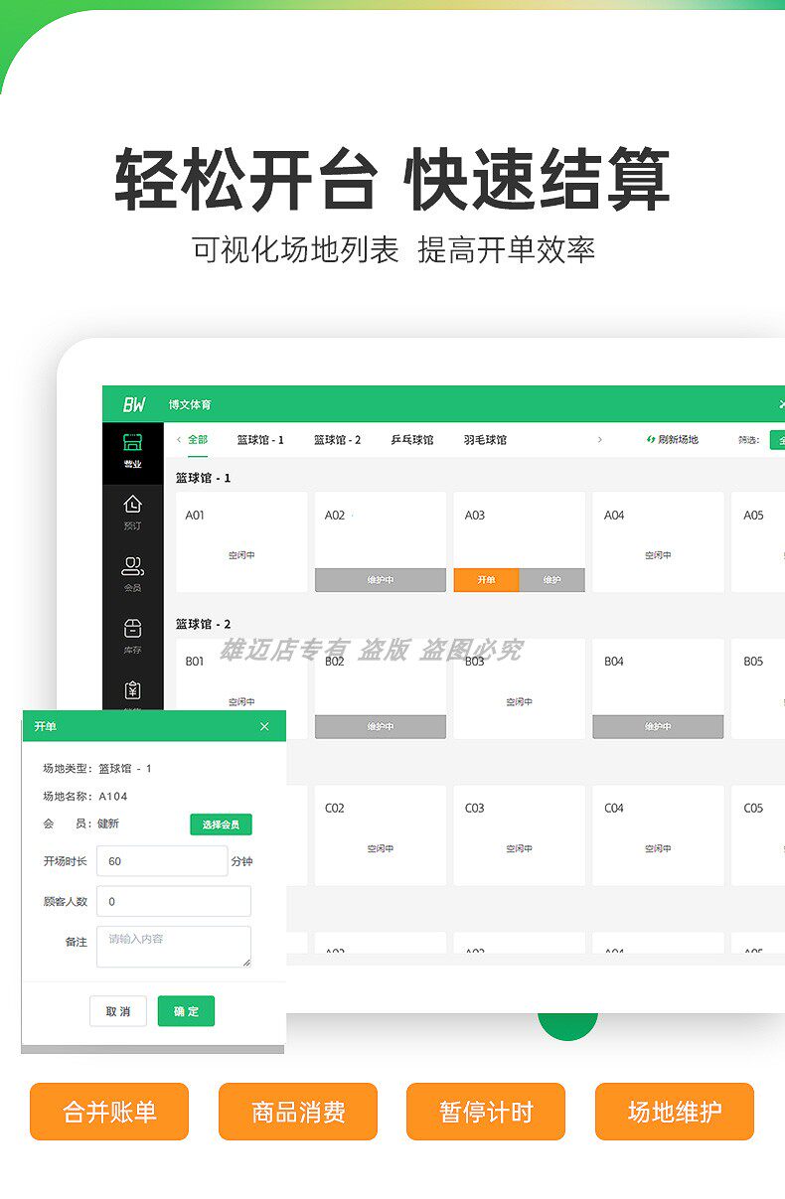Select the 全部 tab

[x=198, y=439]
